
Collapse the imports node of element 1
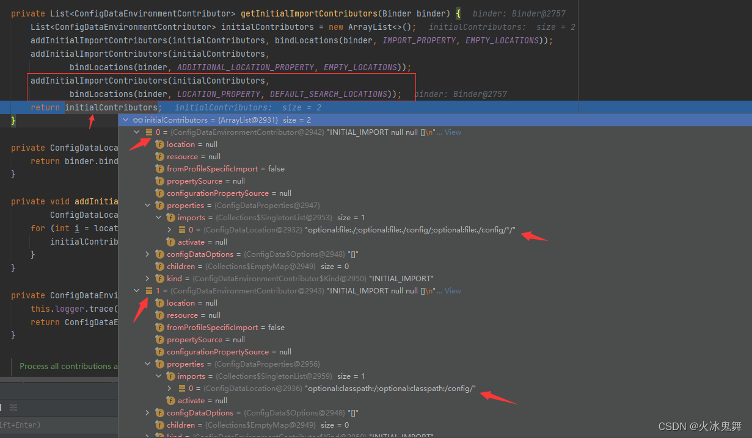[158, 376]
